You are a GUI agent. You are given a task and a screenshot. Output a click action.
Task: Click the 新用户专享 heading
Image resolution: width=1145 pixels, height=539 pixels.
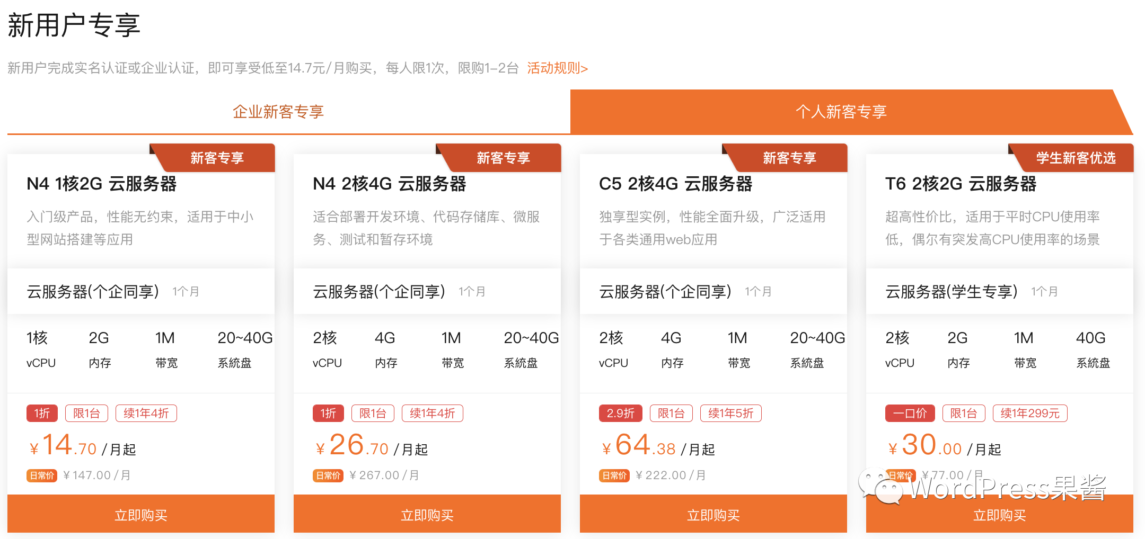coord(74,25)
